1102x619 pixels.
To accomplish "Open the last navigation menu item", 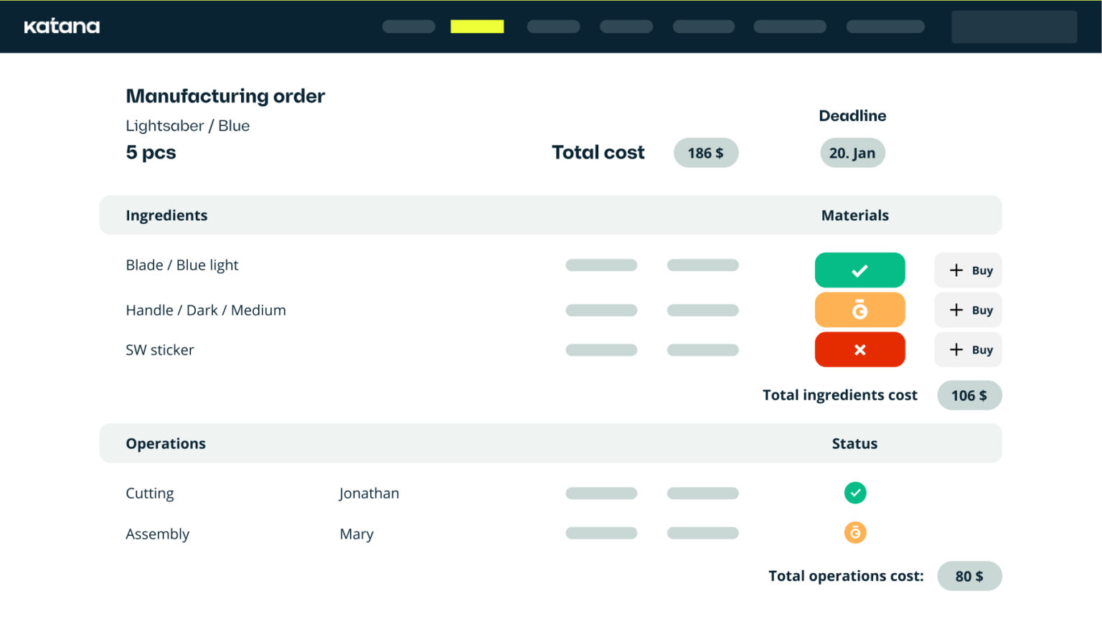I will tap(885, 27).
